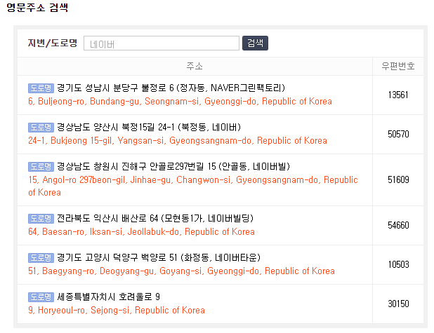Open English address 15, Angol-ro 297beon-gil, Jinhae-gu
The image size is (434, 333).
pyautogui.click(x=193, y=186)
